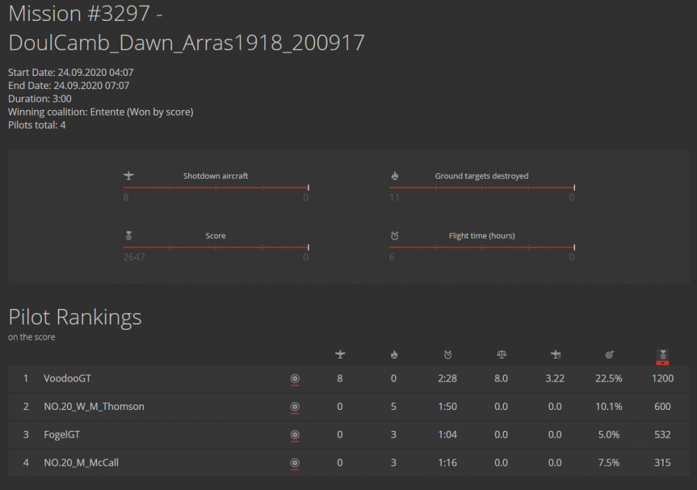Click the End Date line
This screenshot has width=697, height=490.
[68, 86]
